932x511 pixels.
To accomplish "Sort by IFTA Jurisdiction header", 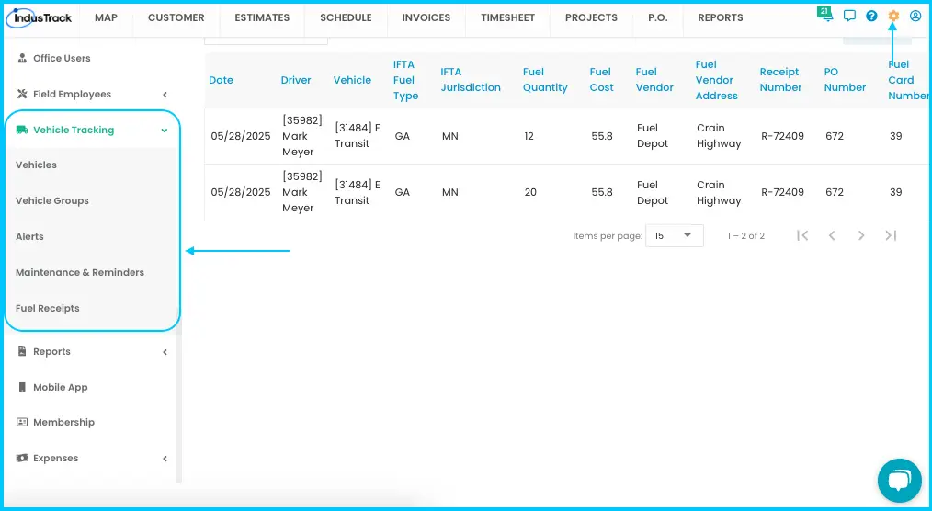I will (x=471, y=80).
